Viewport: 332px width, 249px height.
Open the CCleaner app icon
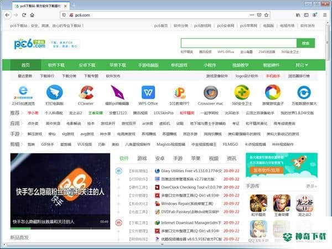[x=86, y=92]
